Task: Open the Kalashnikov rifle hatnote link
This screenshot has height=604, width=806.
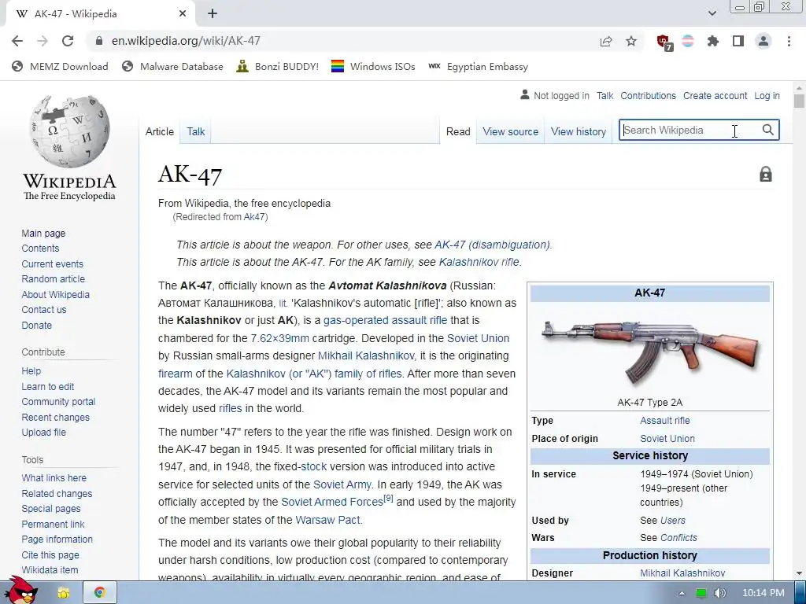Action: click(479, 262)
